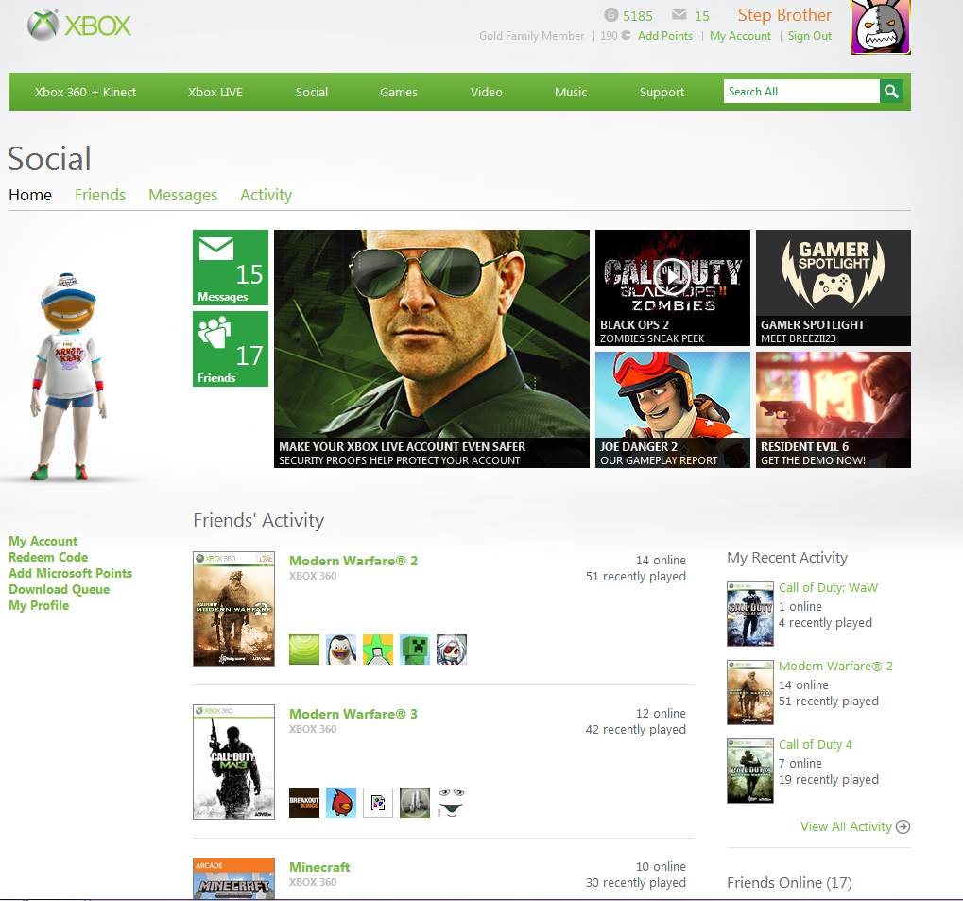963x901 pixels.
Task: Click Add Points in the header
Action: 665,36
